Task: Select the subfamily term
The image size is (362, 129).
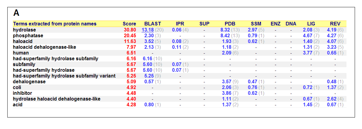Action: 24,64
